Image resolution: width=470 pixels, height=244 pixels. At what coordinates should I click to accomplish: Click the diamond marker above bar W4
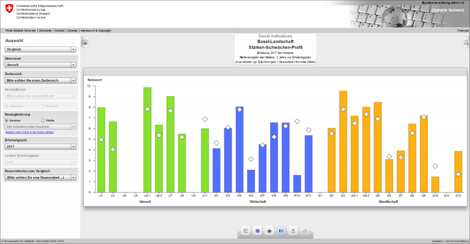point(251,159)
